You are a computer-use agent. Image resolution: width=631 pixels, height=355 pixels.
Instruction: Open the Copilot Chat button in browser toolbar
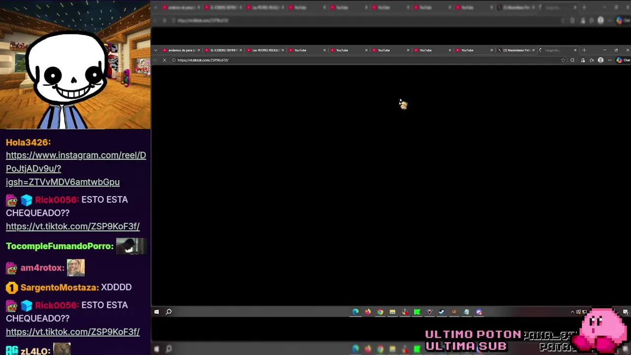pos(623,60)
